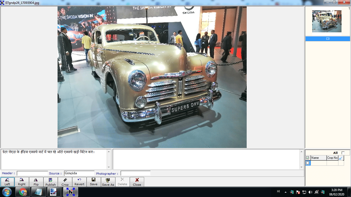Viewport: 351px width, 197px height.
Task: Flip the image horizontally
Action: pyautogui.click(x=36, y=182)
